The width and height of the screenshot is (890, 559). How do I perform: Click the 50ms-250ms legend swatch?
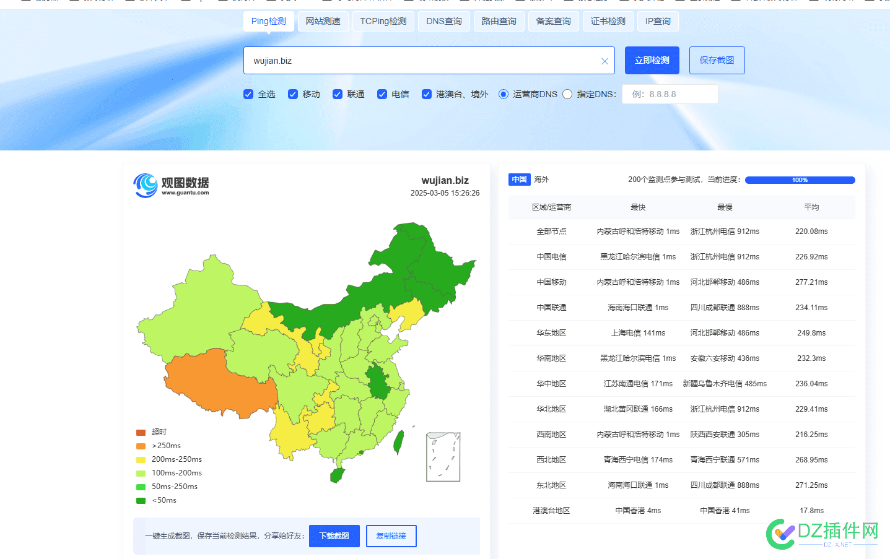point(141,487)
